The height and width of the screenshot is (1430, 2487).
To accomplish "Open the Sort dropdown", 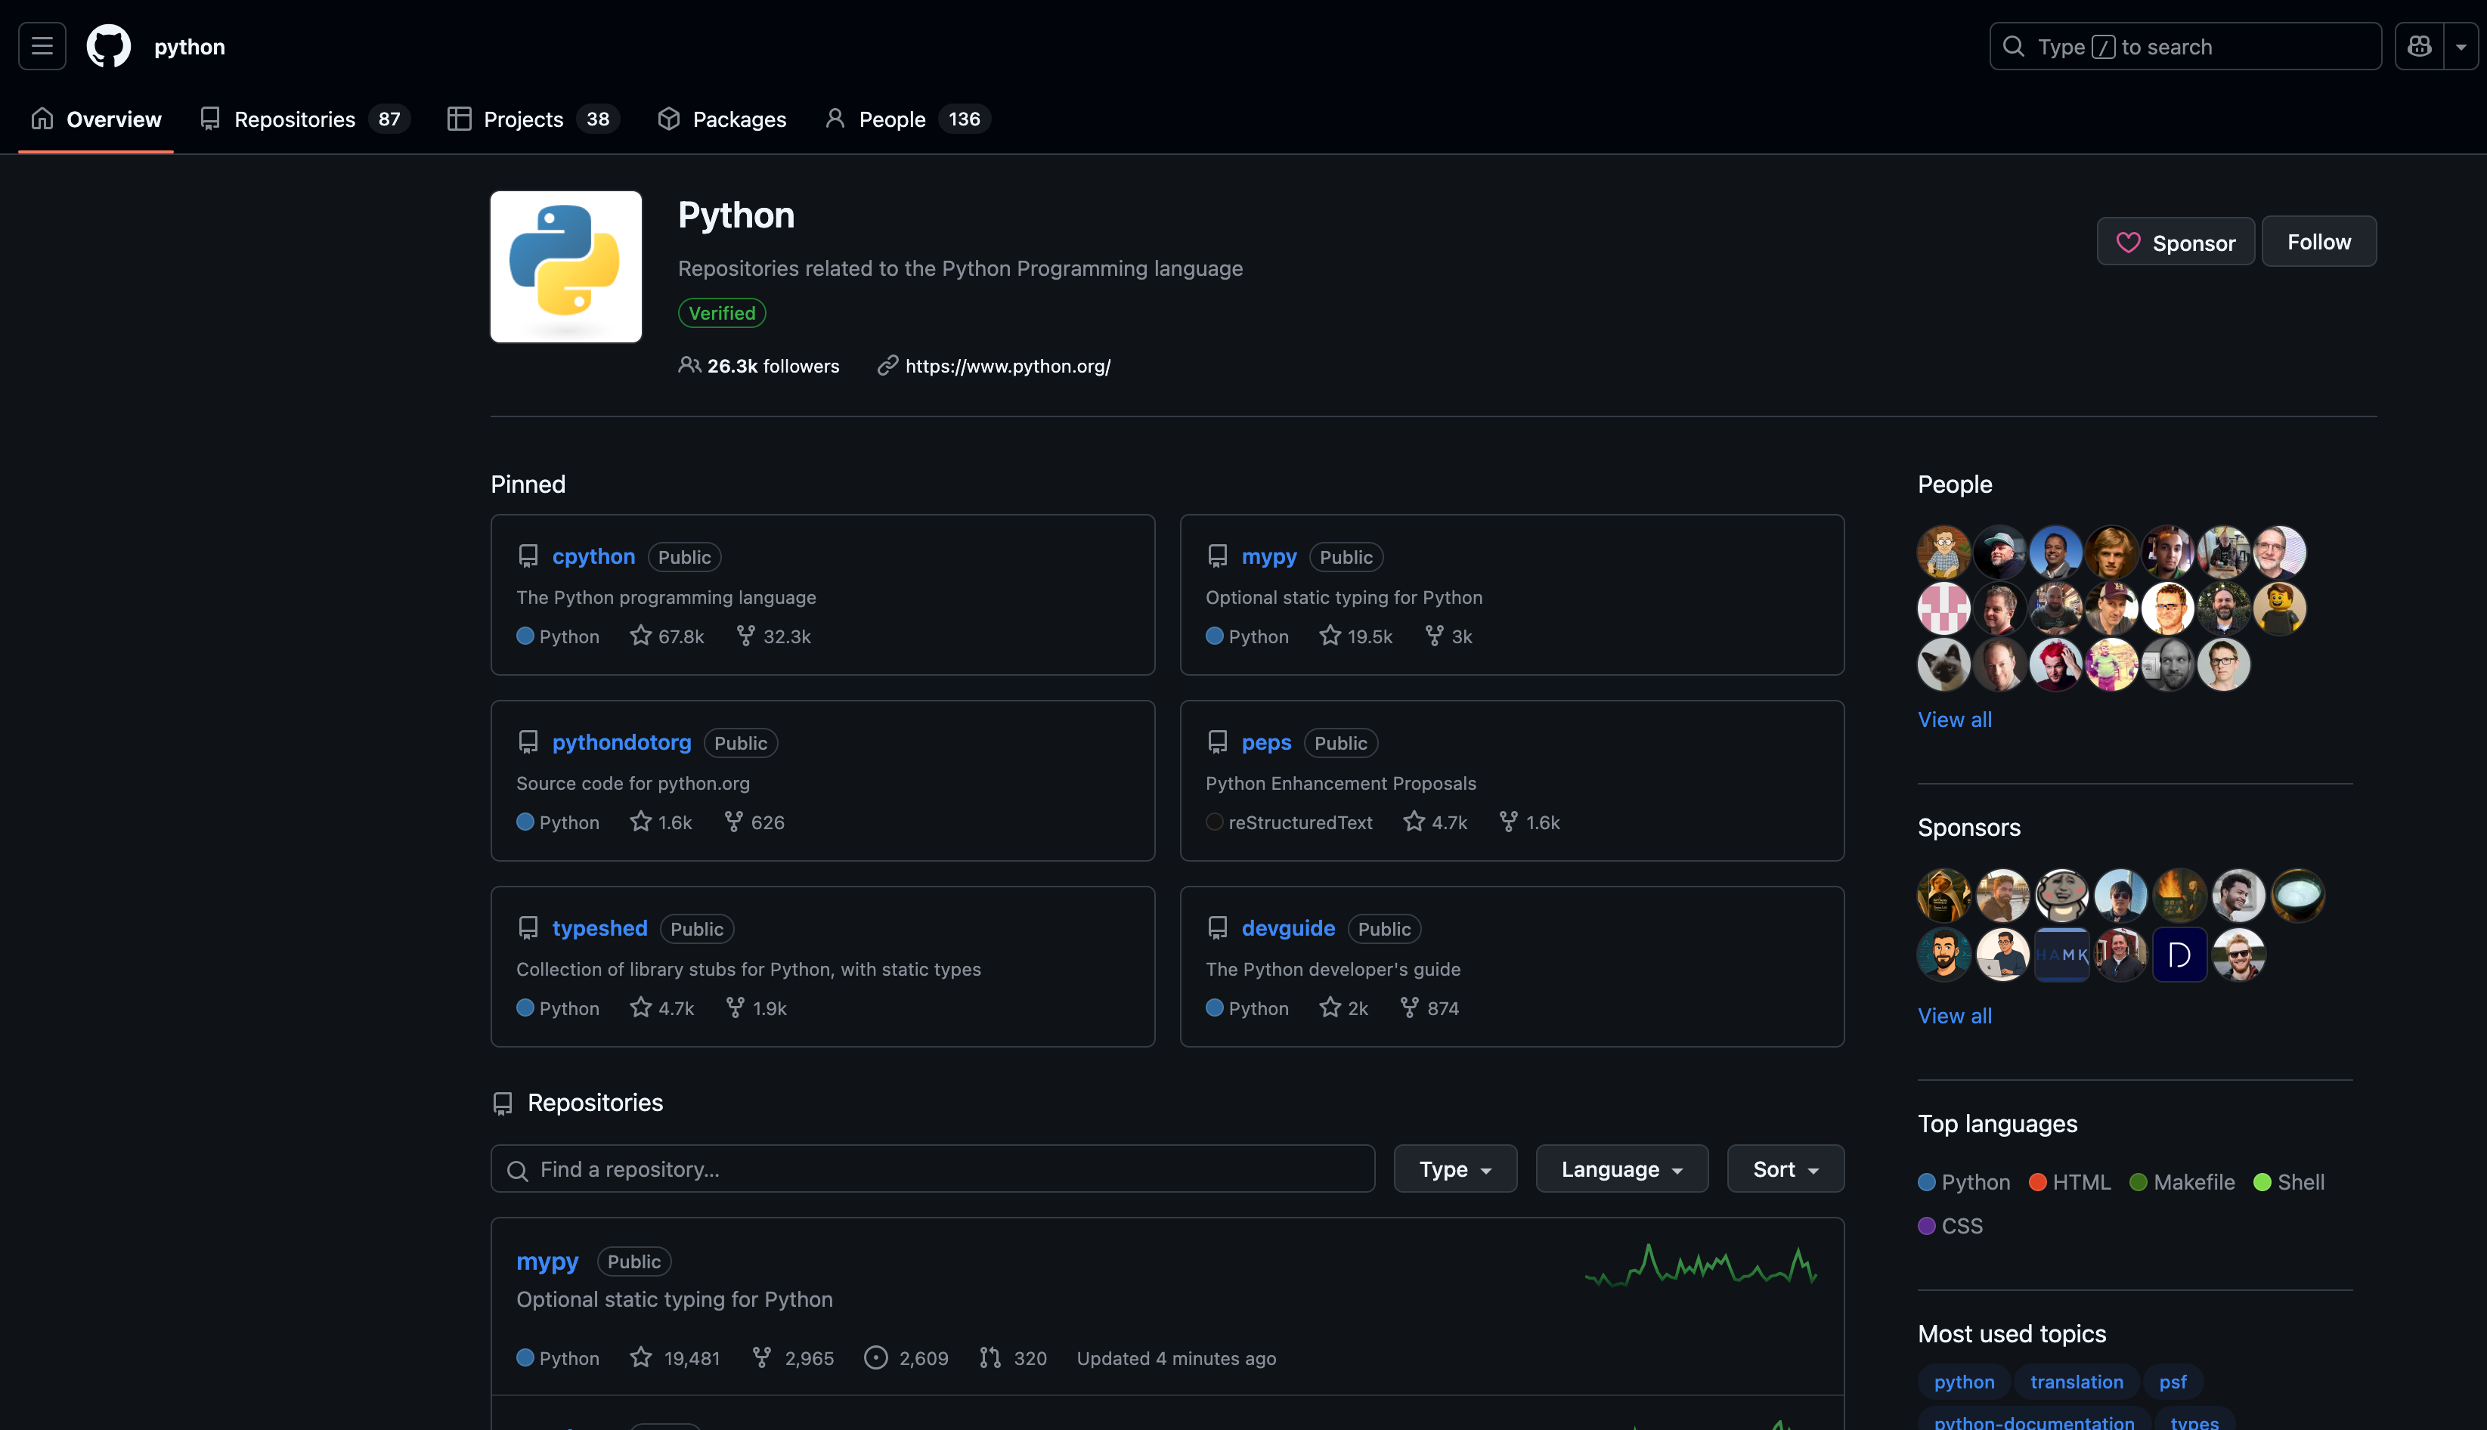I will tap(1785, 1168).
